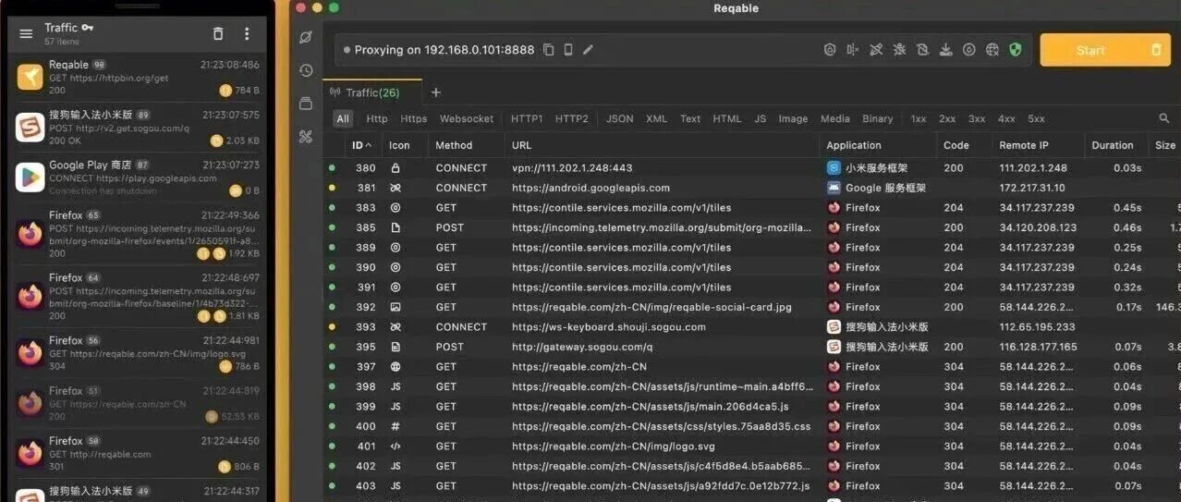Image resolution: width=1181 pixels, height=502 pixels.
Task: Click the trash icon on the Start button
Action: pos(1156,50)
